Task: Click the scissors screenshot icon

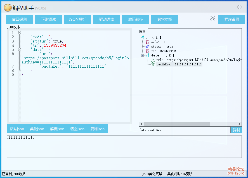Action: coord(213,18)
